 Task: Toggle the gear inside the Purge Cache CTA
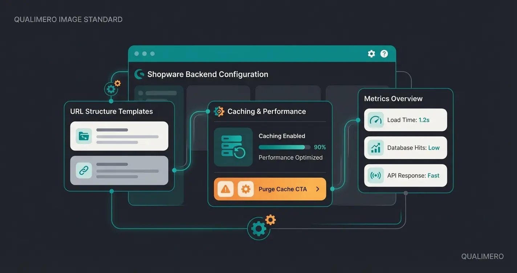[x=245, y=189]
